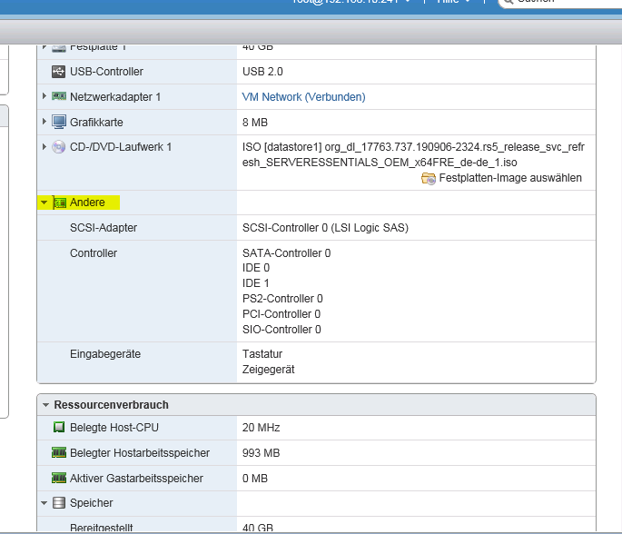Expand the CD-/DVD-Laufwerk 1 row
The width and height of the screenshot is (622, 534).
pos(44,147)
